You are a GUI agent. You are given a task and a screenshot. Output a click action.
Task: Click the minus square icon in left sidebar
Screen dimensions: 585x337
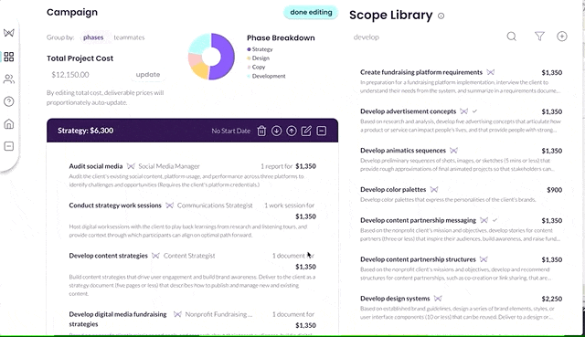(x=9, y=146)
